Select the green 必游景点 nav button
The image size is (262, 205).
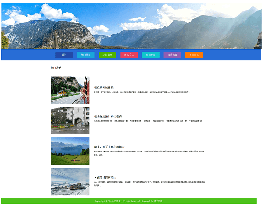coord(107,55)
